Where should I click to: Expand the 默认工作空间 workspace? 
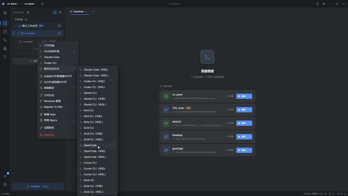point(16,26)
